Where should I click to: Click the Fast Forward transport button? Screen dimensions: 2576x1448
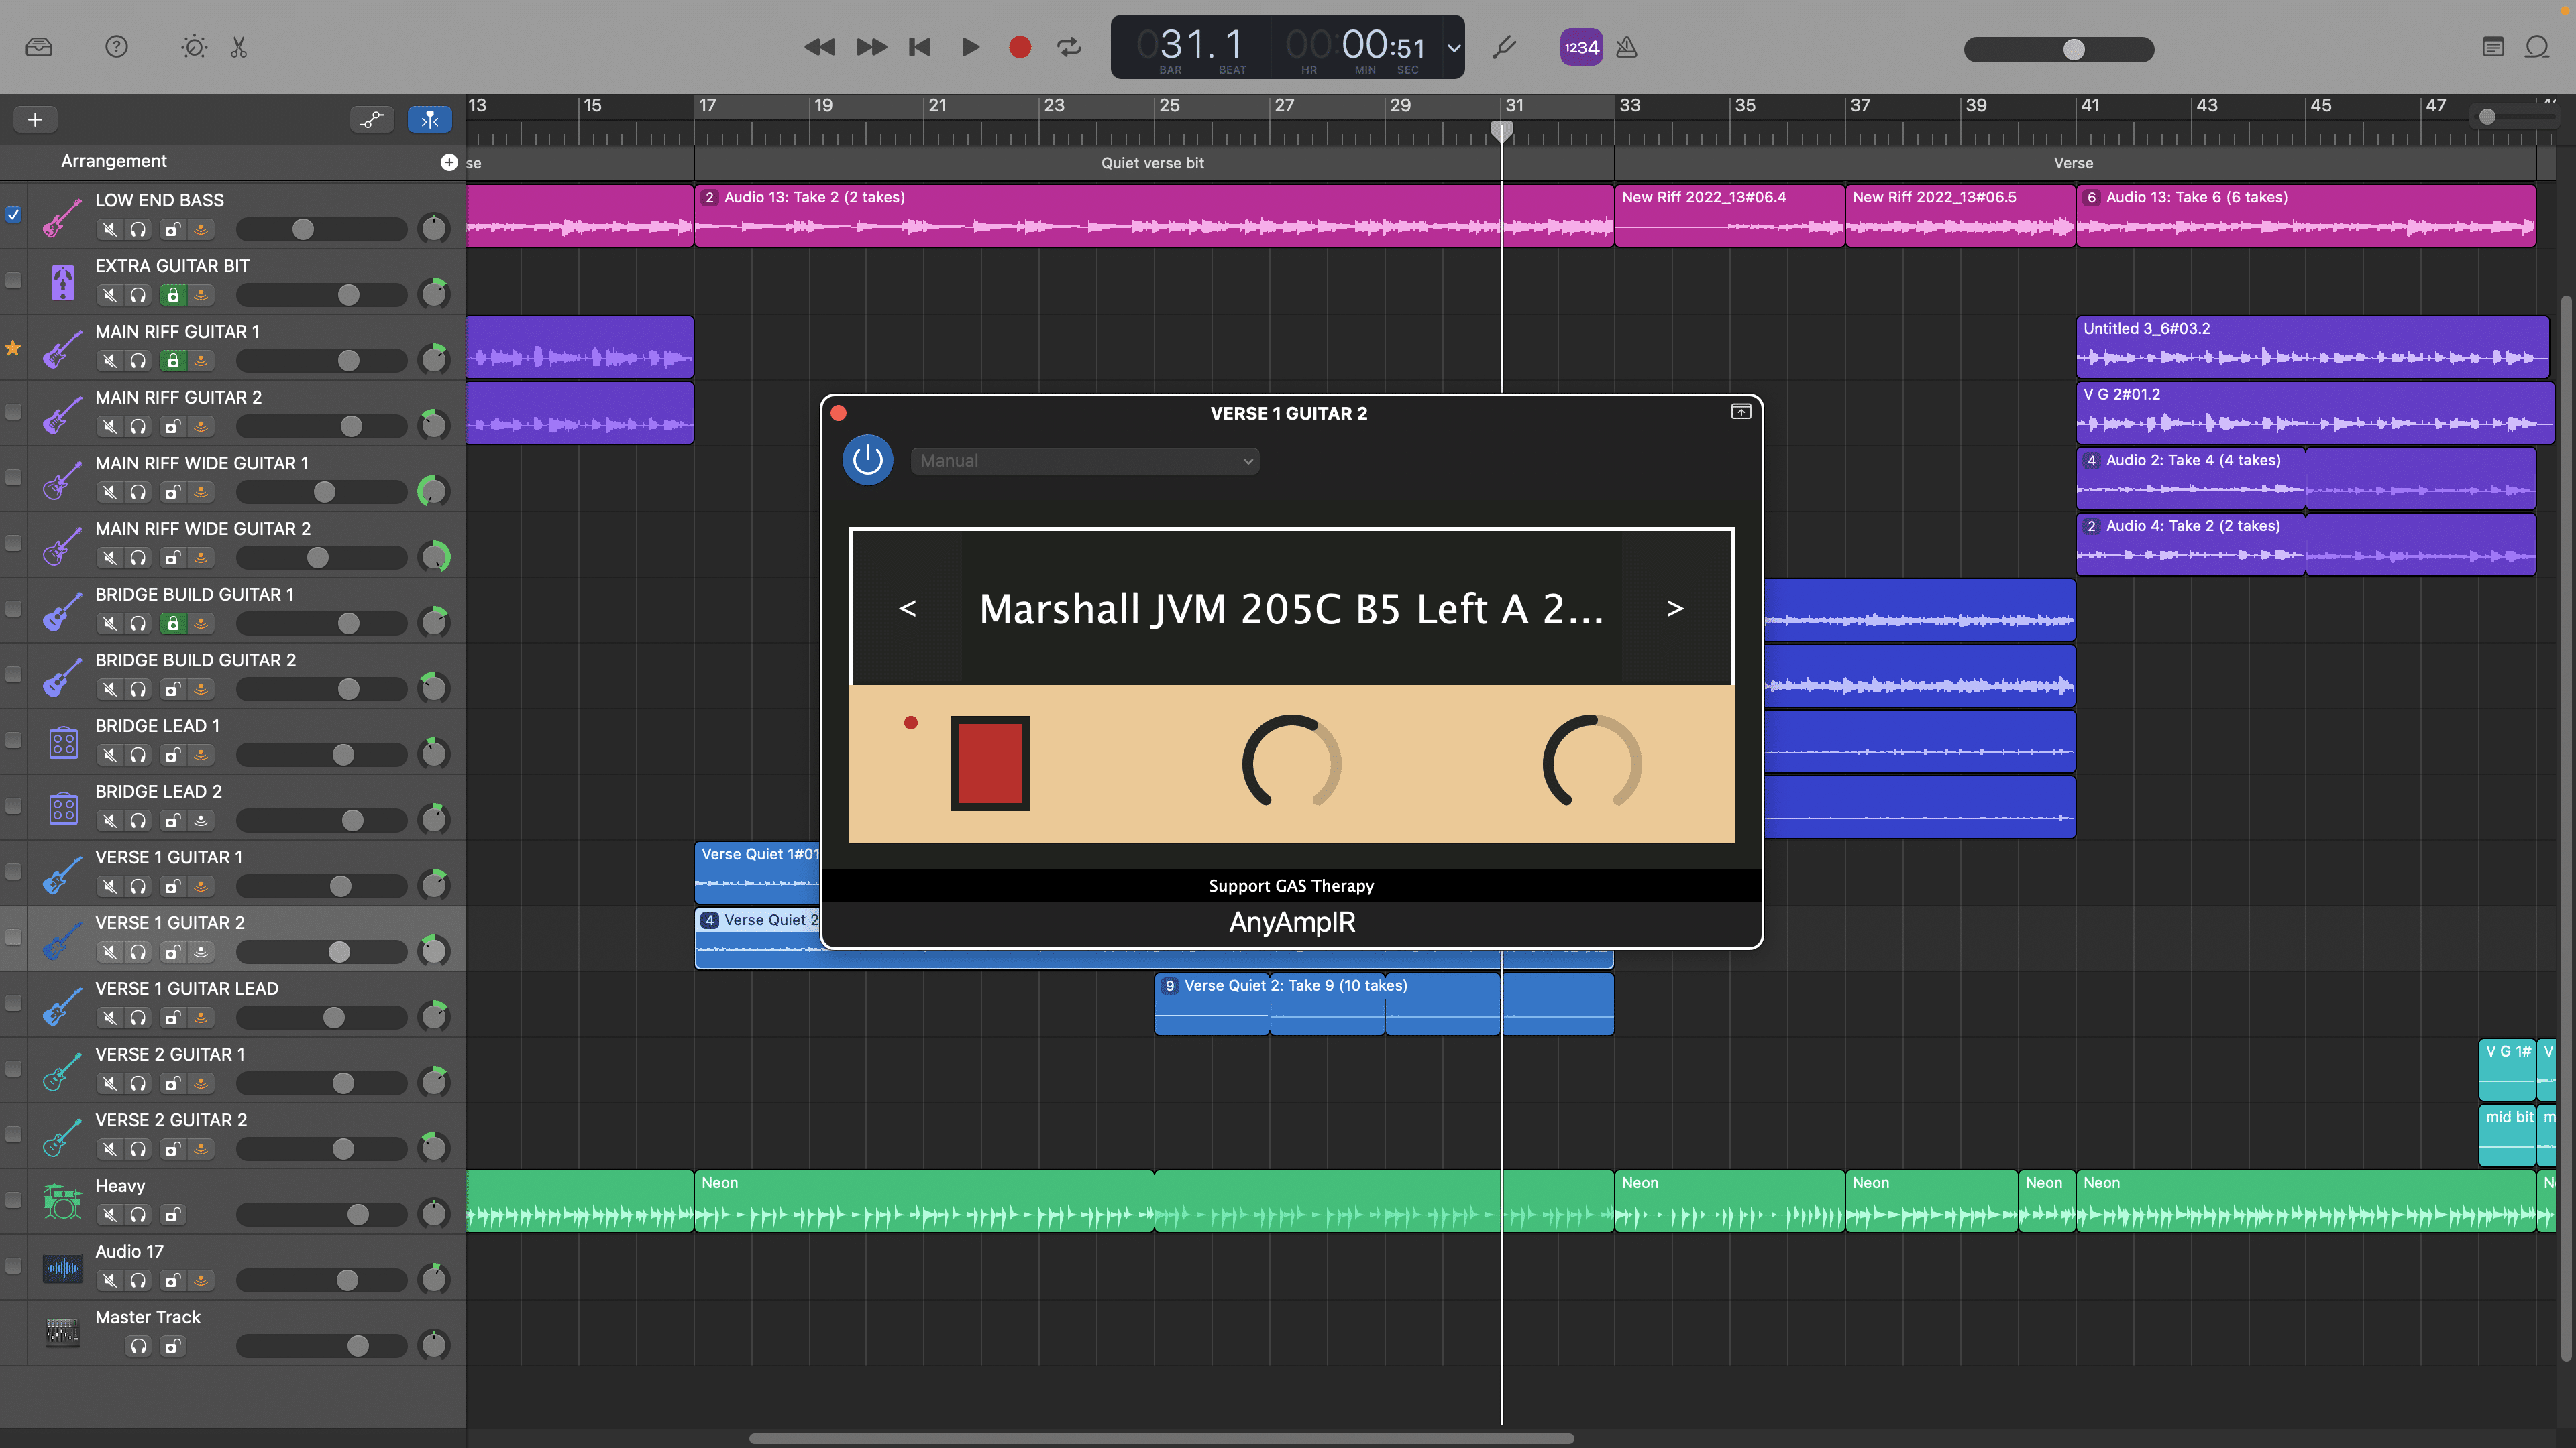pos(871,47)
